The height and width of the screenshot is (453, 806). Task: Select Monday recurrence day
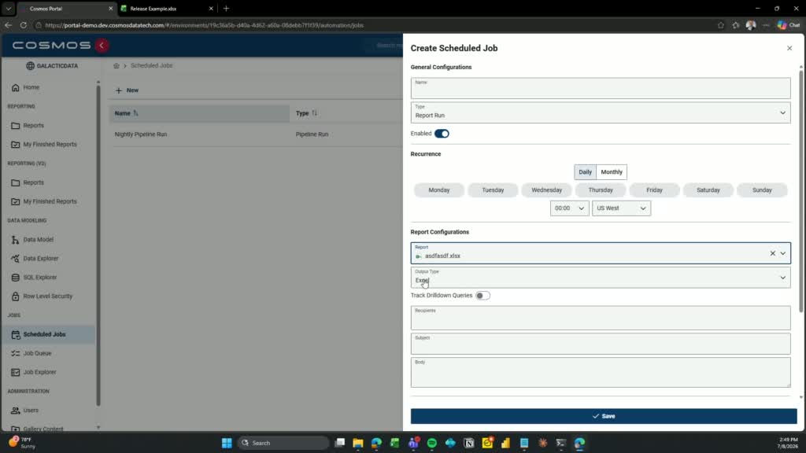[439, 190]
